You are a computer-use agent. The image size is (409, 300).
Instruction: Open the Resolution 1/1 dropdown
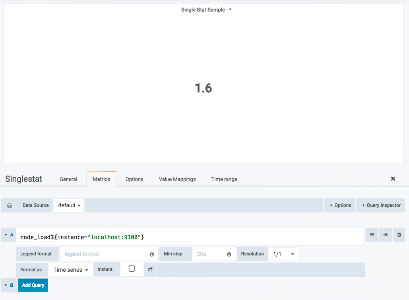click(283, 254)
